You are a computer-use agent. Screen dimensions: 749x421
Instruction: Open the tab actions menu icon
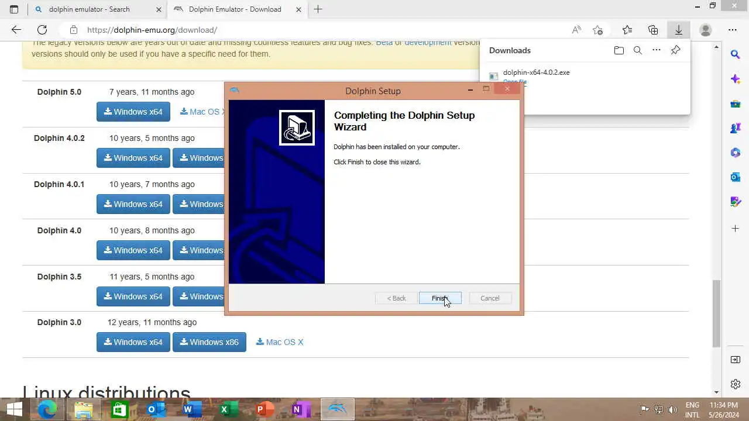pos(14,9)
